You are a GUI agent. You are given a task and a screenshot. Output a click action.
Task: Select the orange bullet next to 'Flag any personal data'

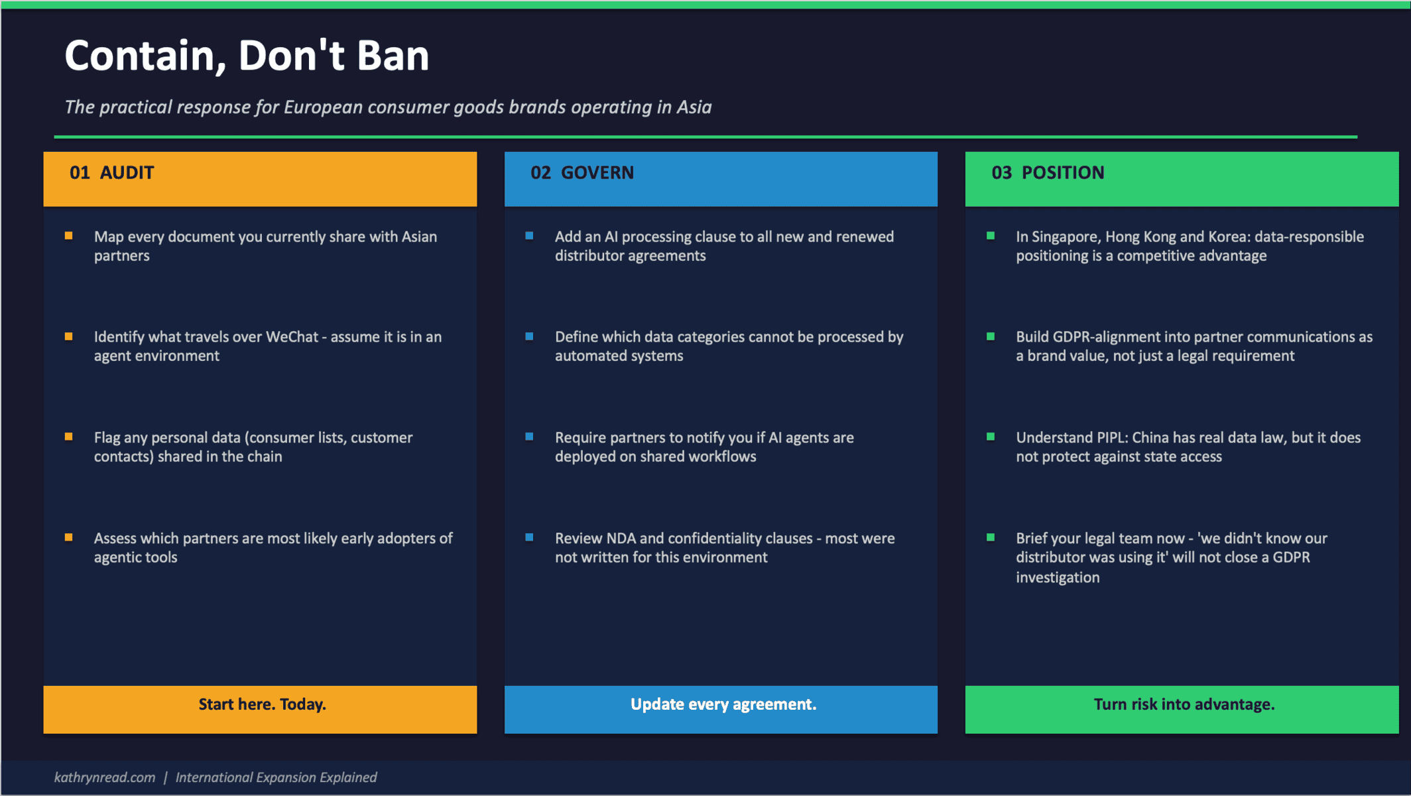pyautogui.click(x=68, y=436)
